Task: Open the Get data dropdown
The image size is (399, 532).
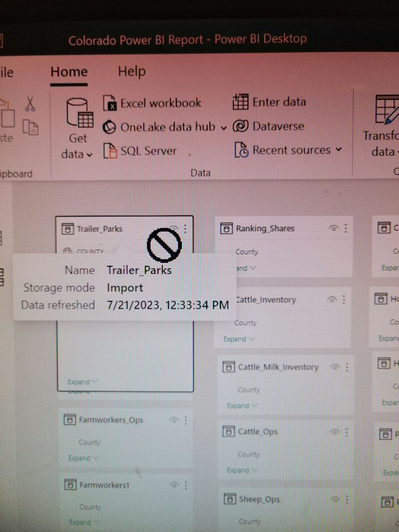Action: (x=77, y=146)
